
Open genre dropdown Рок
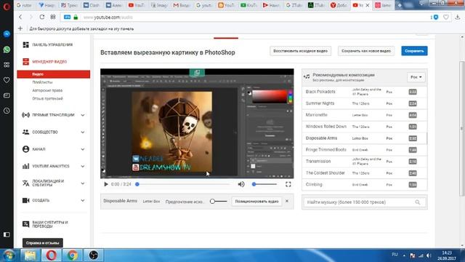416,77
